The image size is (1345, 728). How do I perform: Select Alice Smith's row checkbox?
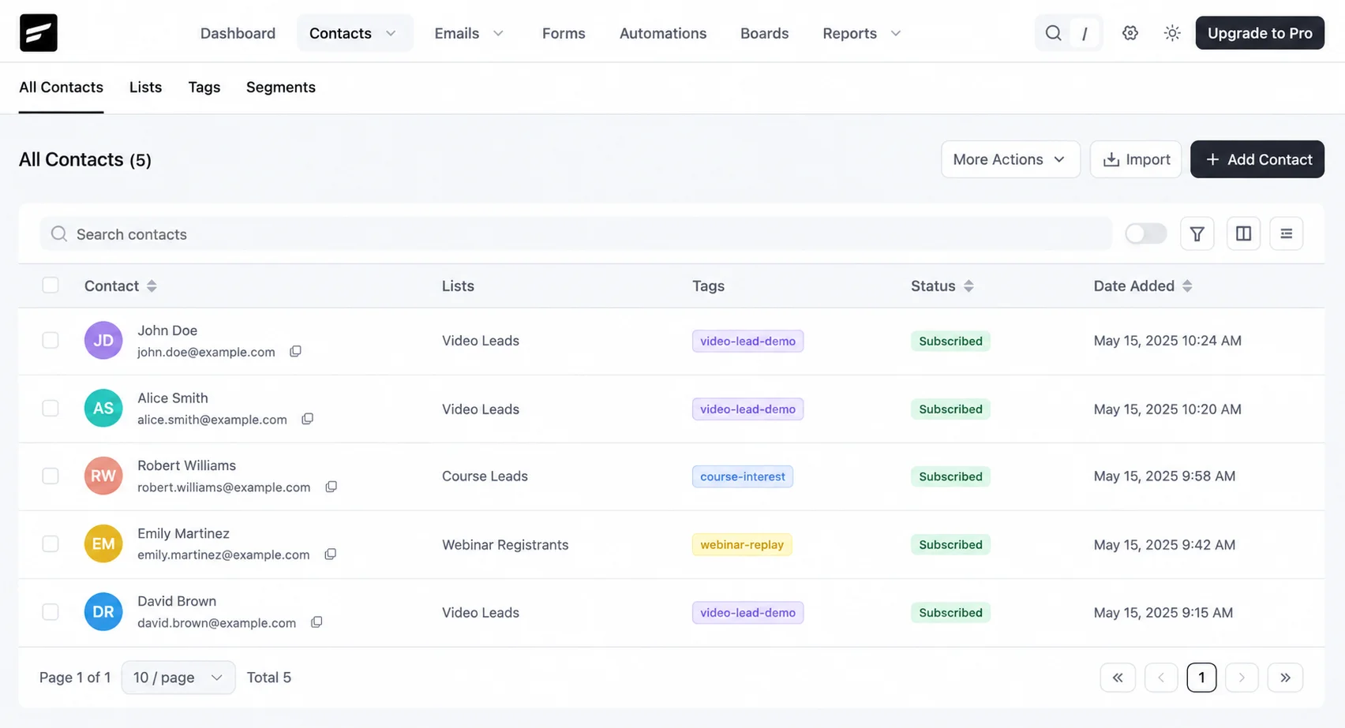click(51, 408)
